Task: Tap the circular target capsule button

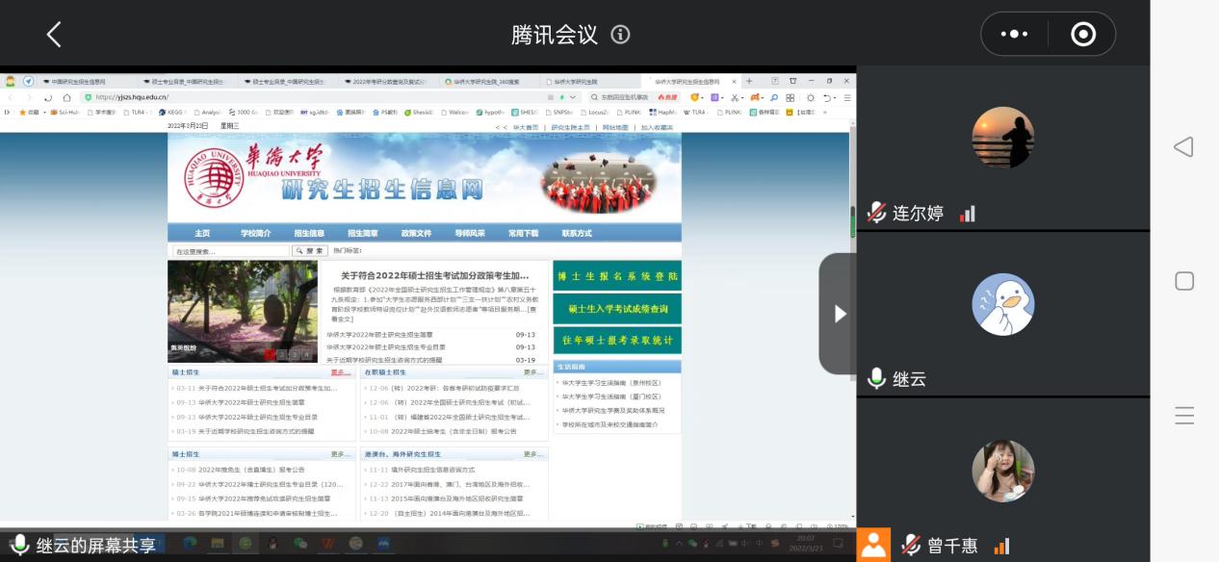Action: click(x=1083, y=35)
